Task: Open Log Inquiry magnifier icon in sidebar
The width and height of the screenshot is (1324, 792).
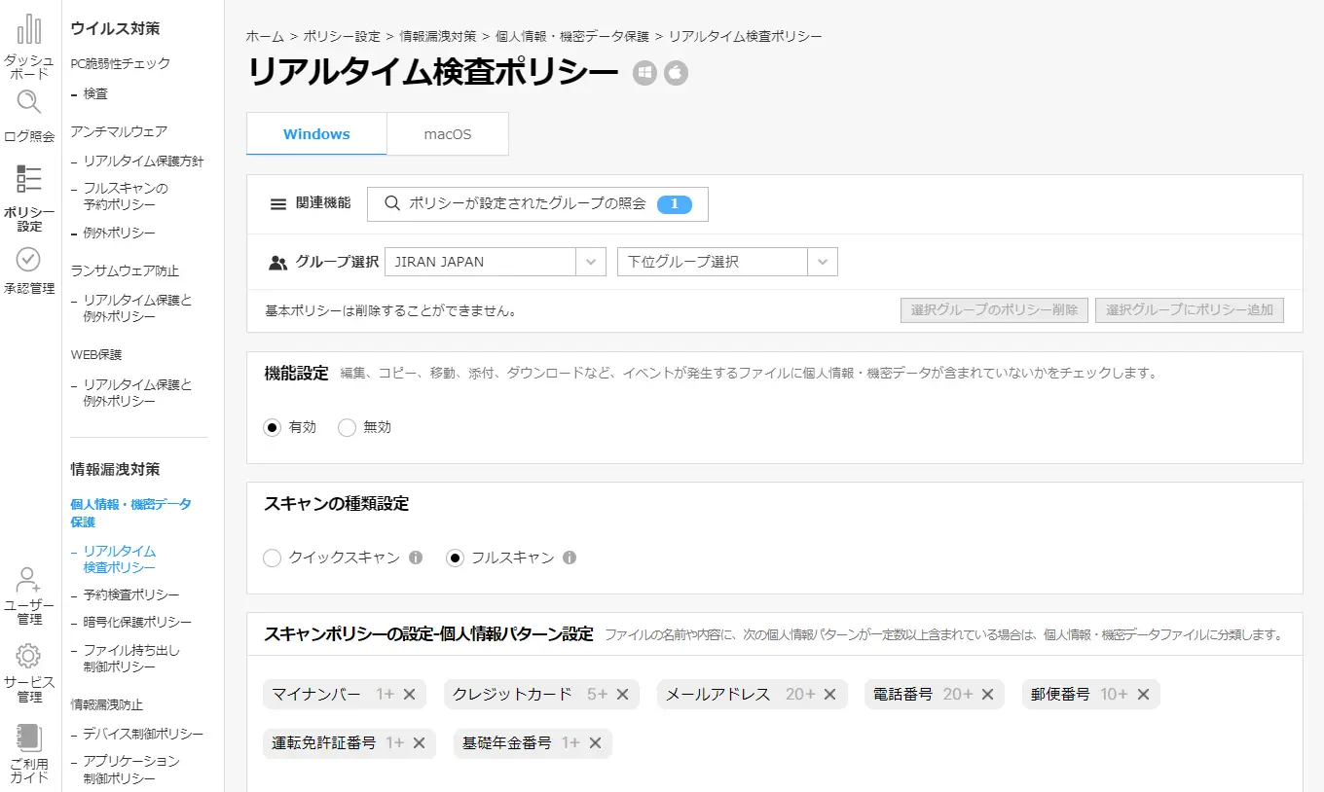Action: [x=29, y=102]
